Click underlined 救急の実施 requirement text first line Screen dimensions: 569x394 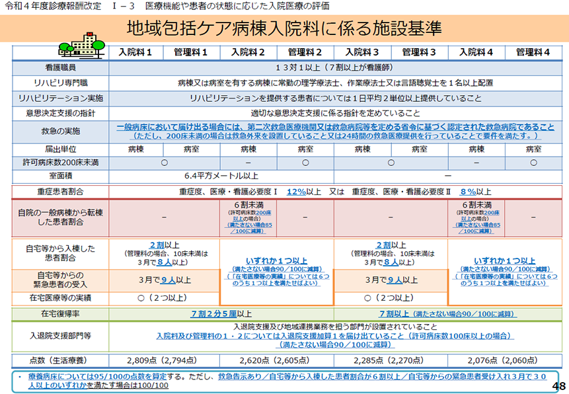[335, 127]
